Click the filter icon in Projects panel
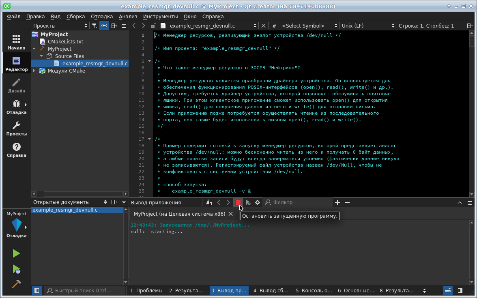 tap(94, 26)
